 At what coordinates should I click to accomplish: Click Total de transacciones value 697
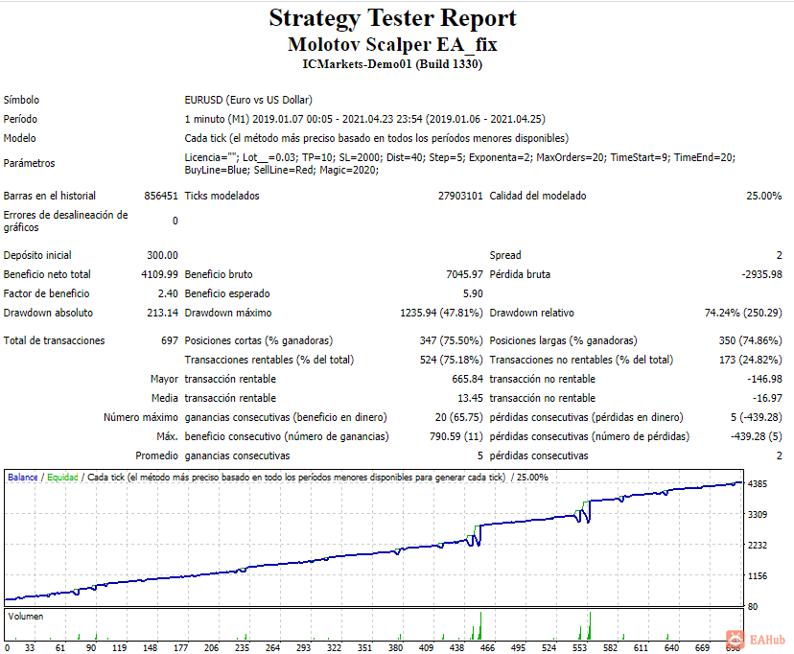[169, 340]
